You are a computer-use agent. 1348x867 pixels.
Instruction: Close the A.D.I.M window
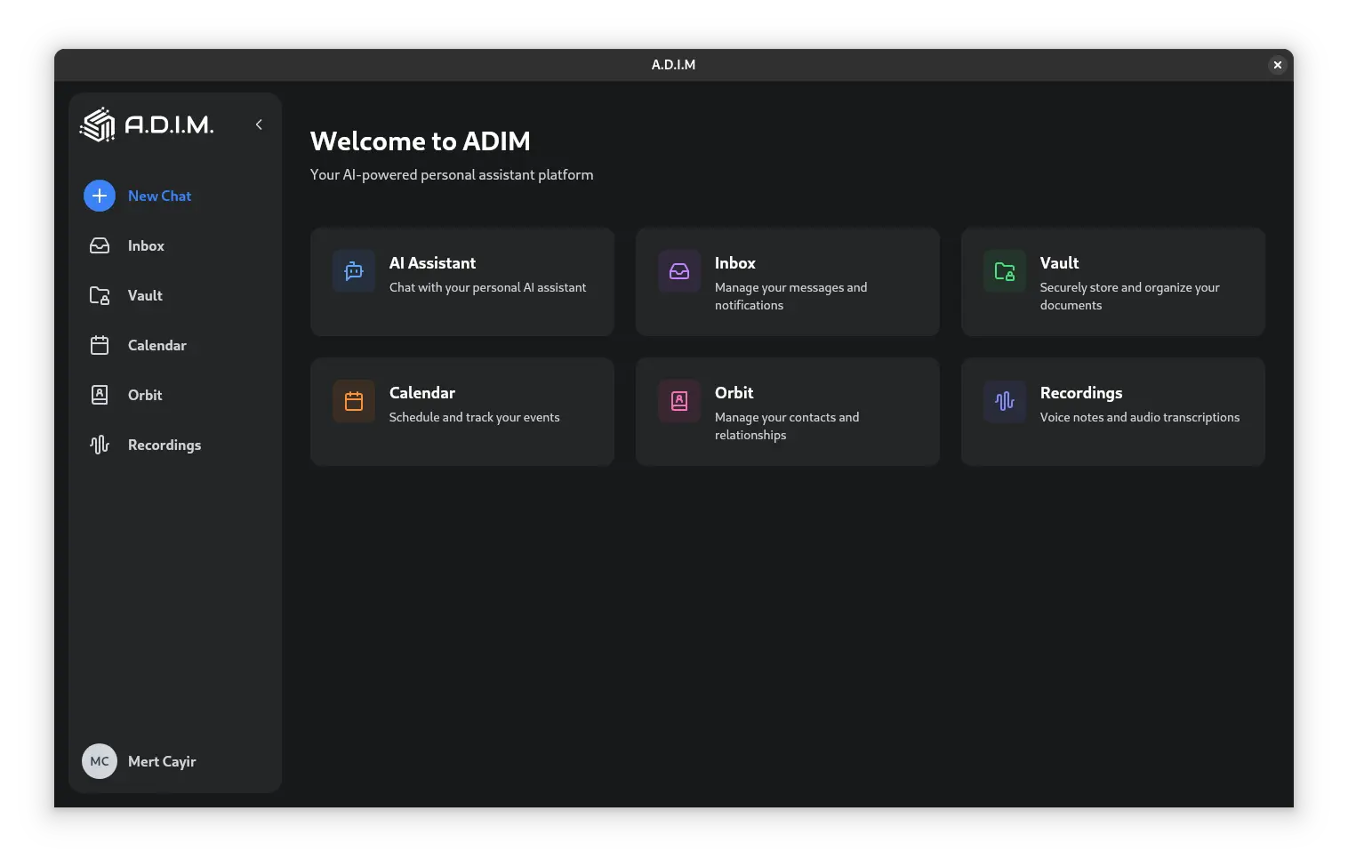tap(1277, 65)
